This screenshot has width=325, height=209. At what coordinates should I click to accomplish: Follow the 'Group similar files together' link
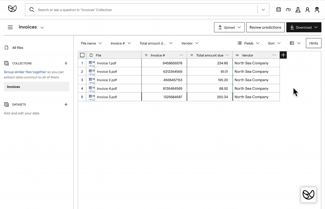coord(25,72)
